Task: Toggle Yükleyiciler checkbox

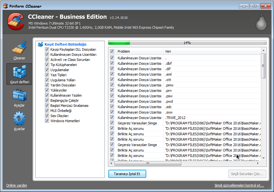Action: [47, 90]
